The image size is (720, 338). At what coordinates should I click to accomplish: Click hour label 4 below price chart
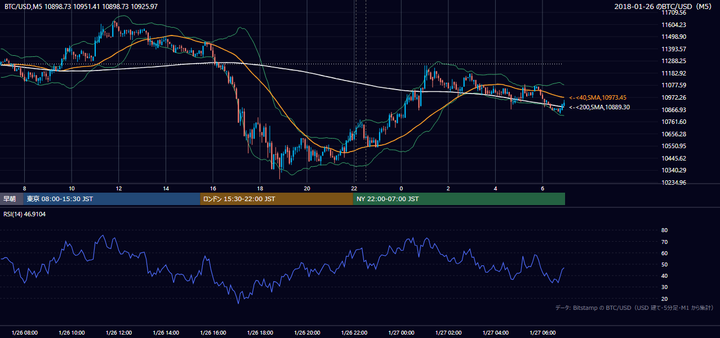[x=496, y=188]
